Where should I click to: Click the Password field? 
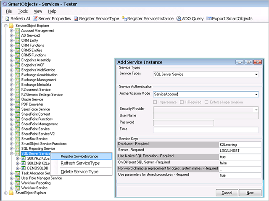click(183, 123)
